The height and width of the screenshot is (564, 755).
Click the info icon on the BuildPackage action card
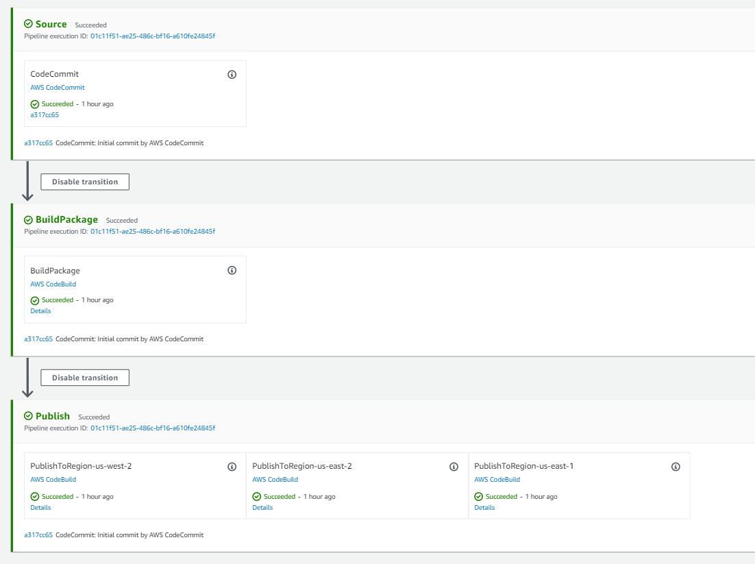point(232,270)
